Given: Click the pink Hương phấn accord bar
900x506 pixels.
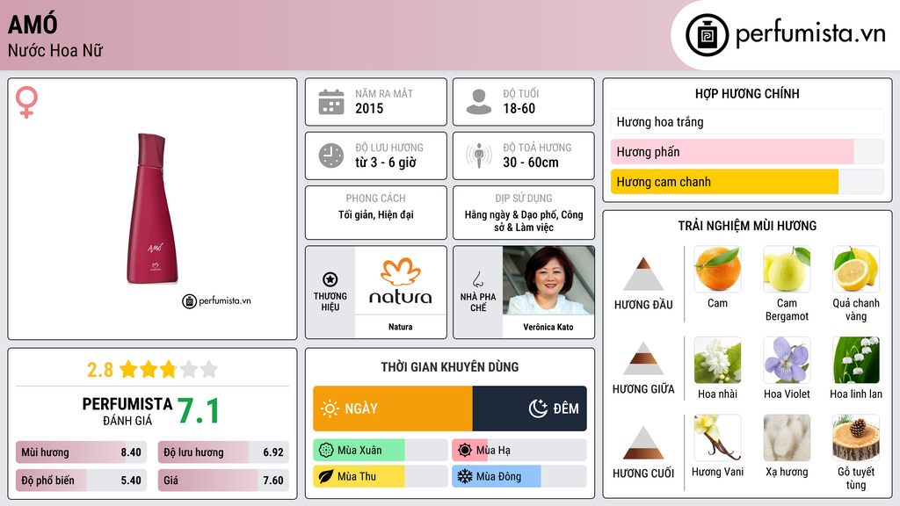Looking at the screenshot, I should click(747, 151).
